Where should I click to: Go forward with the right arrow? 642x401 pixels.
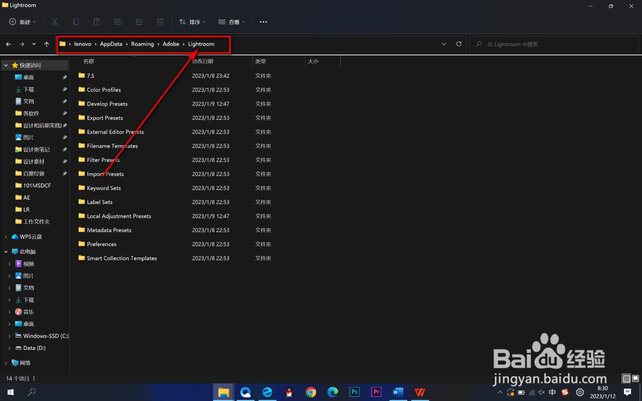point(22,44)
